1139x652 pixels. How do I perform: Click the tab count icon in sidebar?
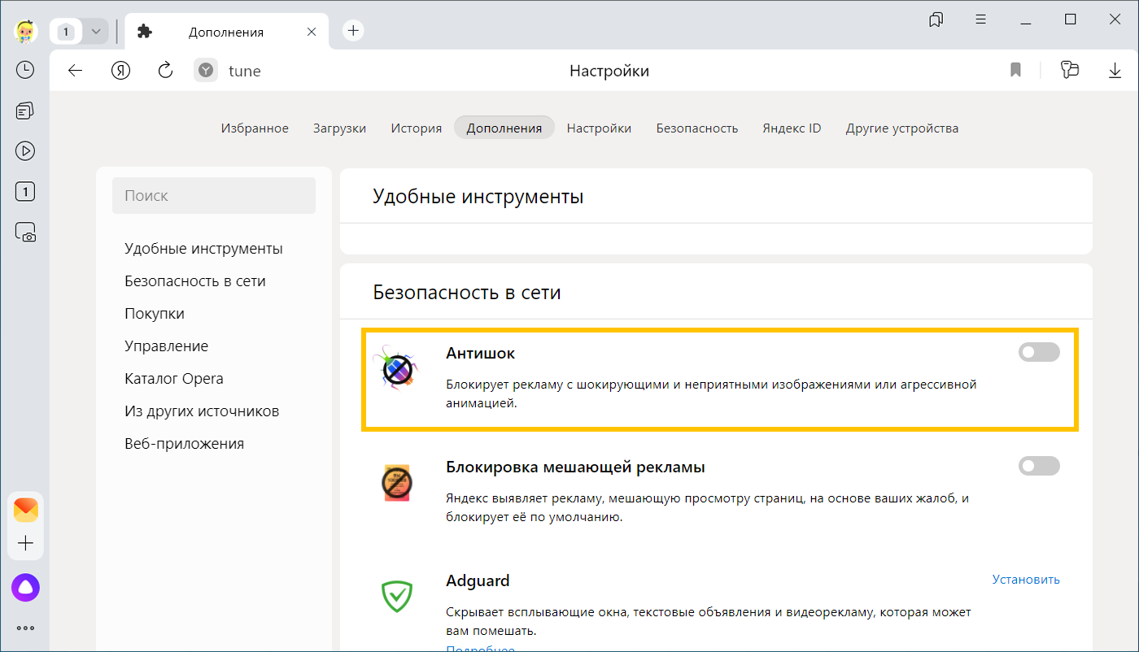point(25,192)
